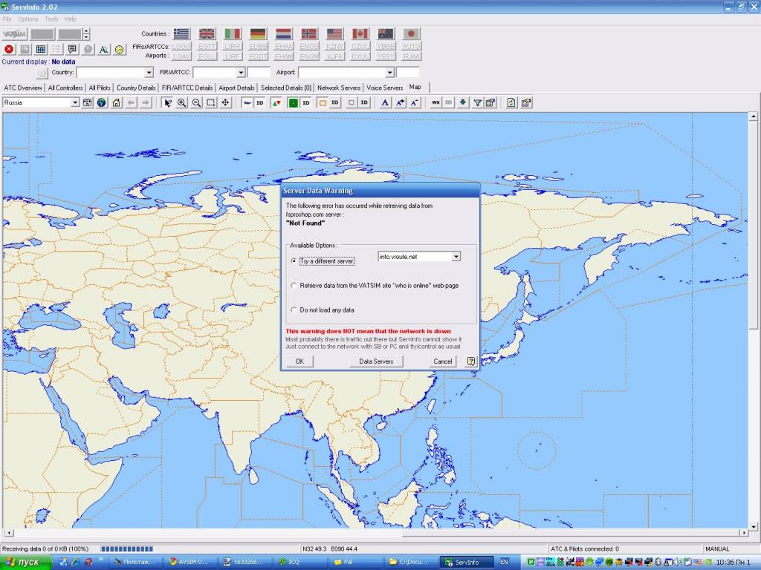The height and width of the screenshot is (570, 761).
Task: Select the 'Do not load any data' option
Action: point(294,309)
